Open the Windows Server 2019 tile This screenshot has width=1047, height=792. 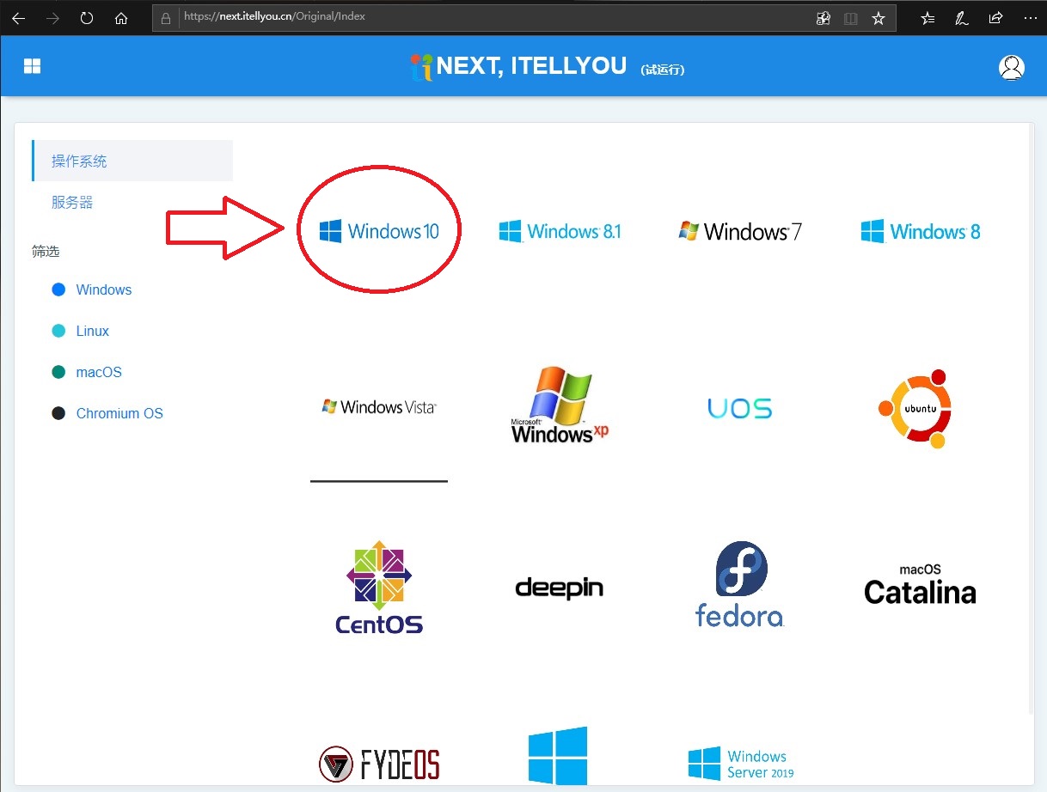[x=741, y=763]
